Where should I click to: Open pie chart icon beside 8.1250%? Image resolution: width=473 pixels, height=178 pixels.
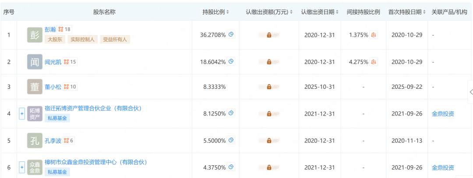[231, 113]
